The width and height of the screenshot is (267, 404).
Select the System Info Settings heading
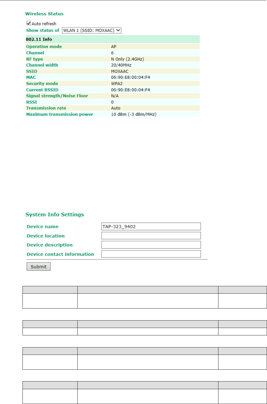[55, 215]
